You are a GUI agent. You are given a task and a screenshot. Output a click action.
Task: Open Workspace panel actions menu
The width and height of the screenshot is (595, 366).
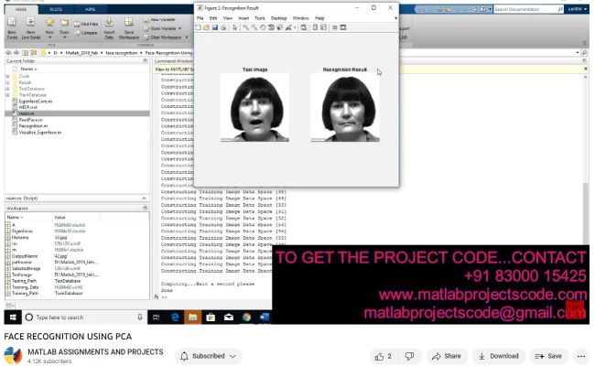[x=146, y=208]
